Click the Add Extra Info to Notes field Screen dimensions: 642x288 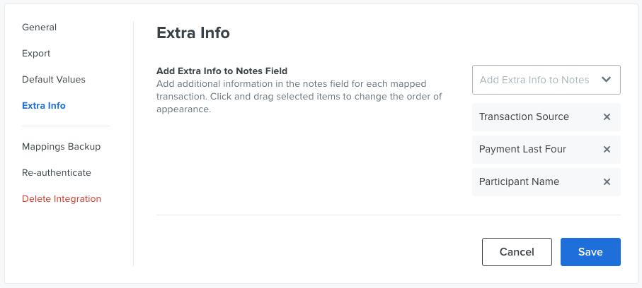point(546,80)
